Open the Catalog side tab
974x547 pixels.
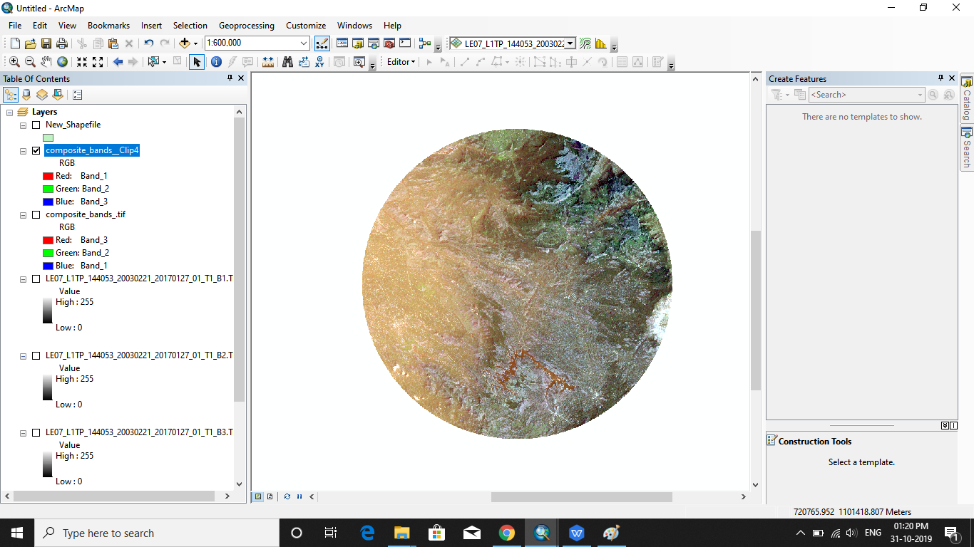coord(967,98)
